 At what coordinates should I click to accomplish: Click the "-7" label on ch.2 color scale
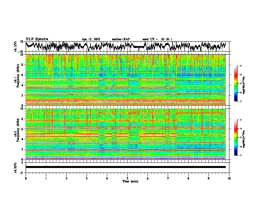240,155
